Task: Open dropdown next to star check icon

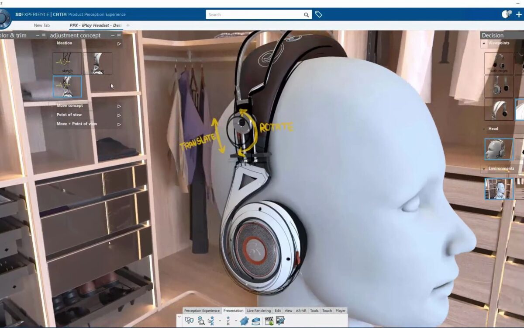Action: (x=236, y=321)
